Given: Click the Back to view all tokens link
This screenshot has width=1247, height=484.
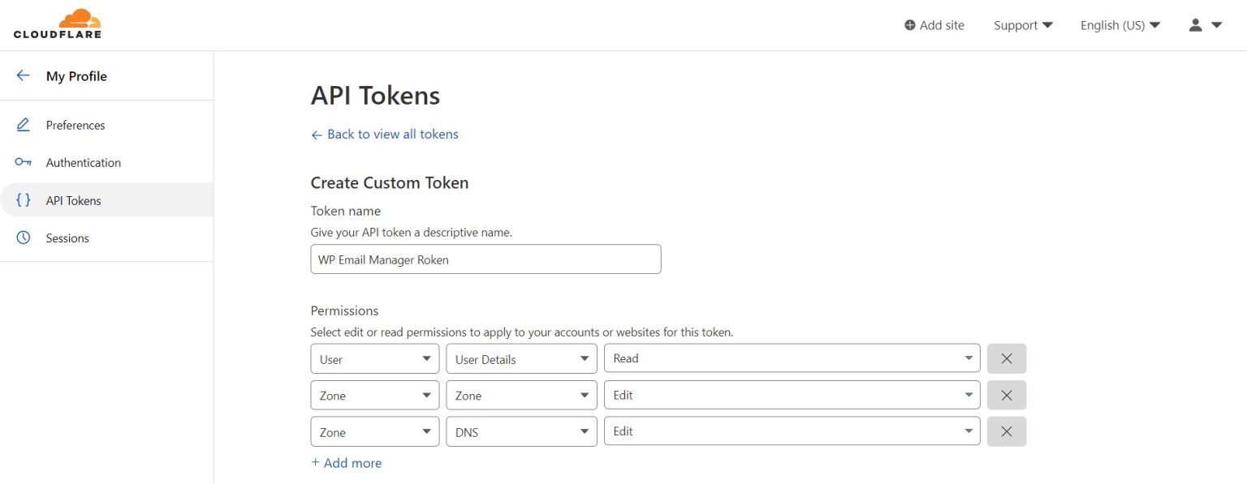Looking at the screenshot, I should pos(384,134).
